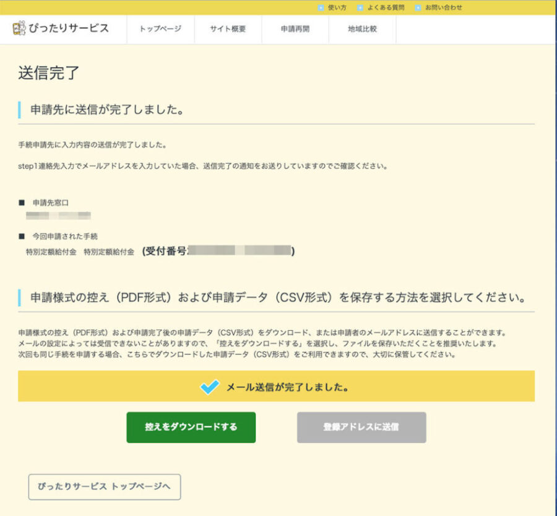
Task: Click the 今回申請された手続 label
Action: coord(65,236)
